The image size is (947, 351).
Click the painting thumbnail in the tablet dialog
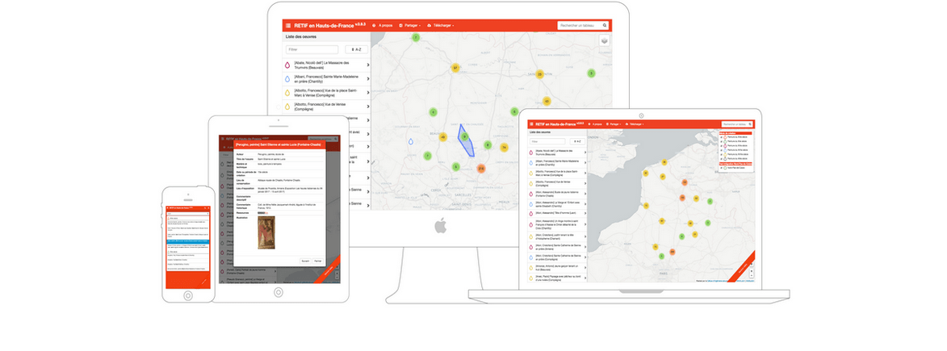266,234
